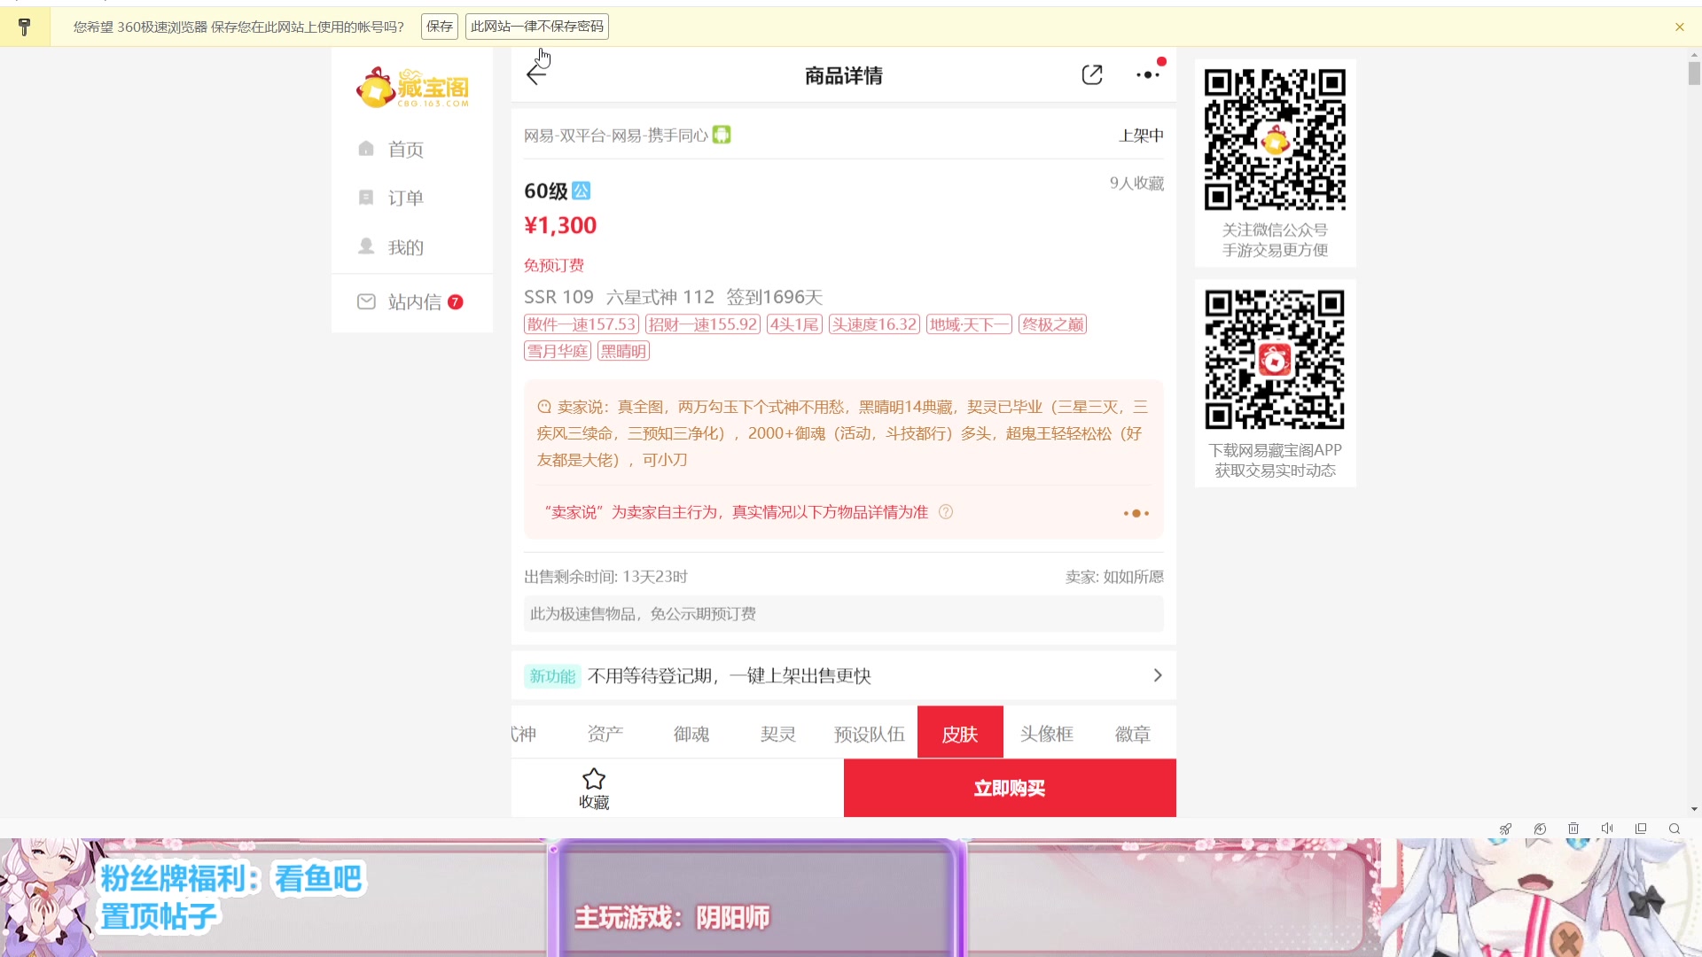Click the 散件一速157.53 tag
Screen dimensions: 1702x957
click(582, 324)
